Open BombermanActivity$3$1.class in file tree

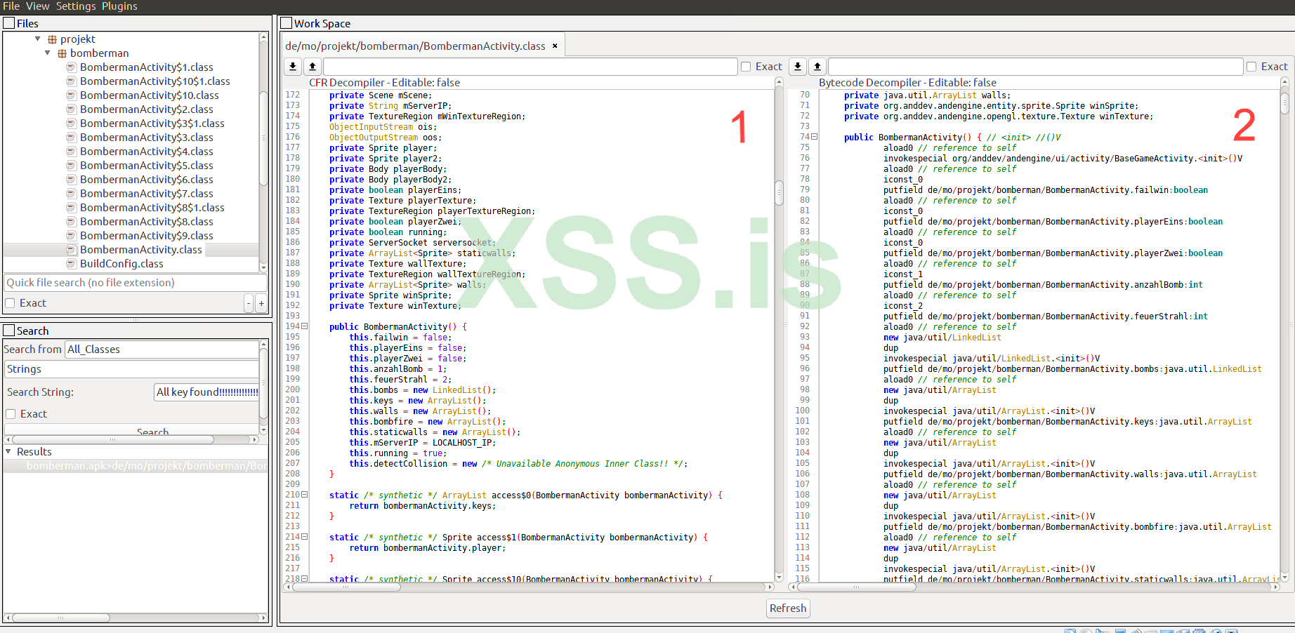point(152,124)
